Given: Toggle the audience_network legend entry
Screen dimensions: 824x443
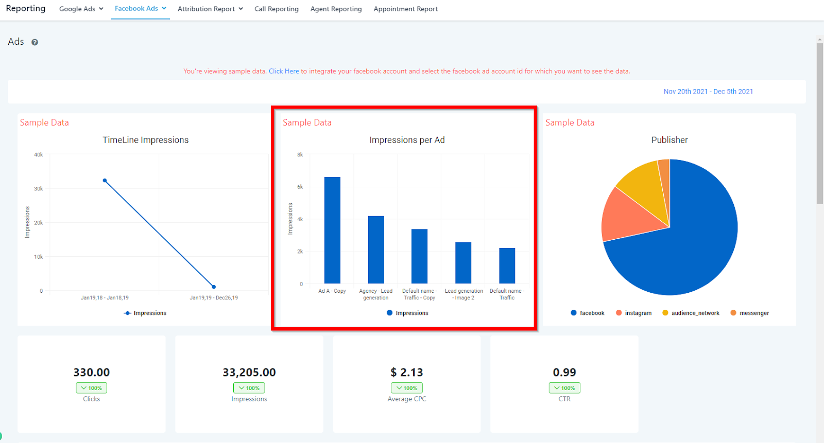Looking at the screenshot, I should point(691,313).
